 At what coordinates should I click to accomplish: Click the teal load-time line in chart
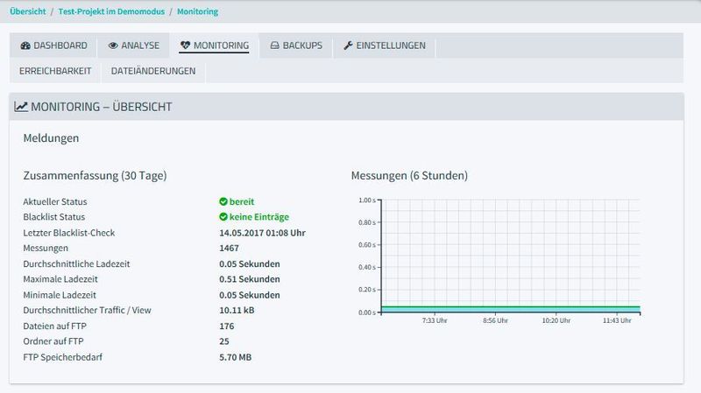pyautogui.click(x=511, y=307)
